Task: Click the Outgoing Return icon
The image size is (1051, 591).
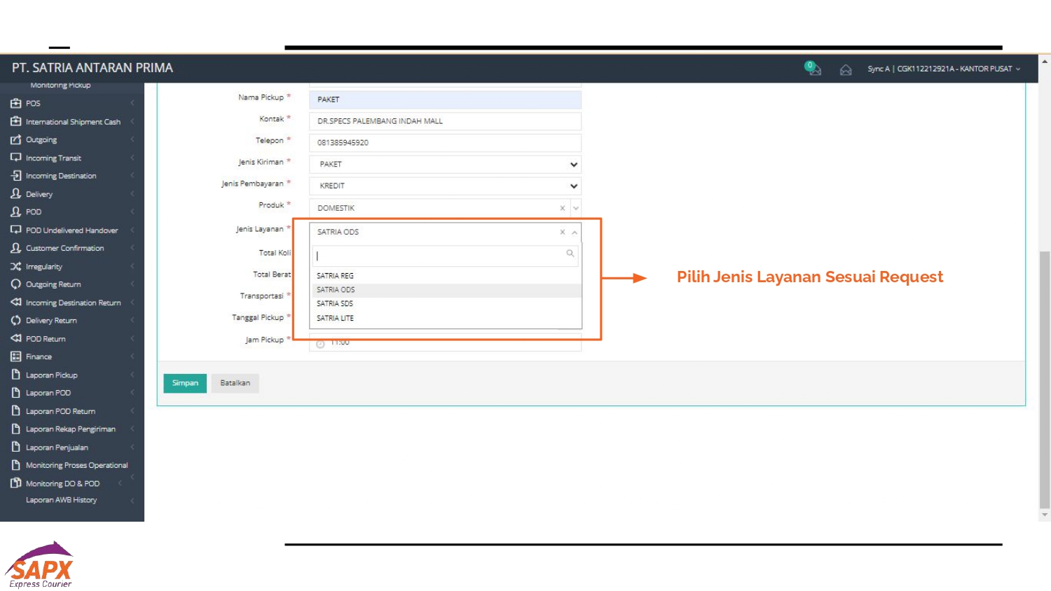Action: [x=15, y=284]
